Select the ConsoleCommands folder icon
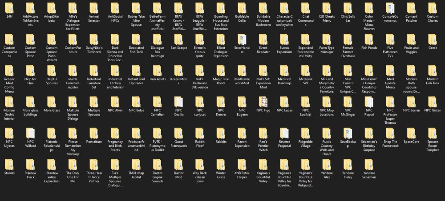This screenshot has width=445, height=201. (390, 8)
